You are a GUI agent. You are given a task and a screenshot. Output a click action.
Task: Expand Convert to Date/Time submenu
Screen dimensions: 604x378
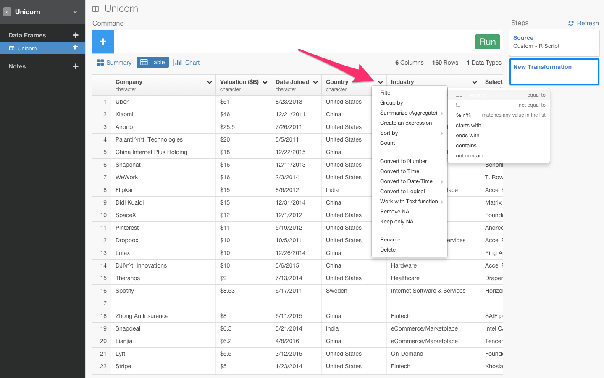pyautogui.click(x=410, y=181)
